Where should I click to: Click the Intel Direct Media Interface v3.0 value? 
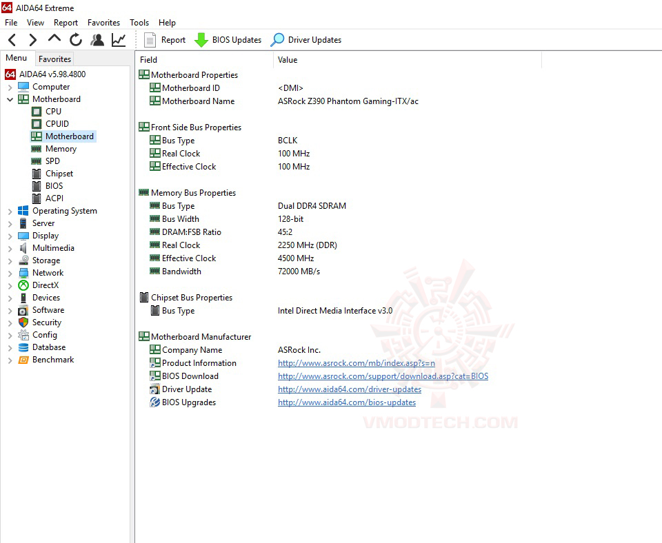[x=335, y=311]
